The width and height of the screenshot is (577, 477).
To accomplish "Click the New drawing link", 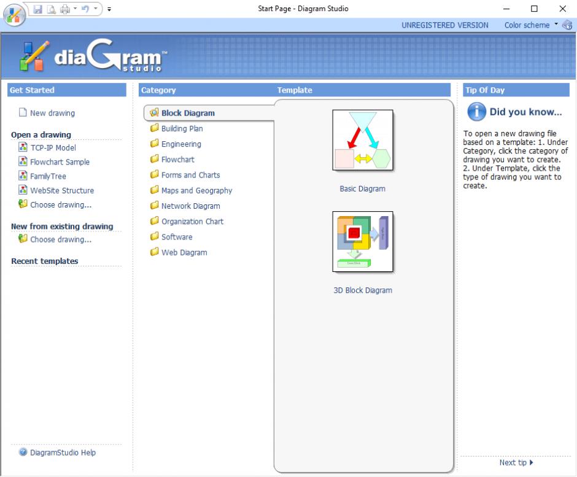I will [52, 113].
